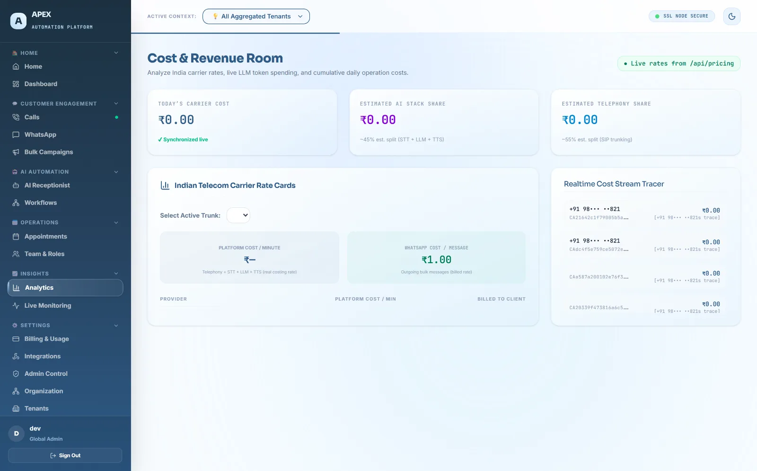Toggle dark mode with the moon icon
This screenshot has width=757, height=471.
coord(732,17)
